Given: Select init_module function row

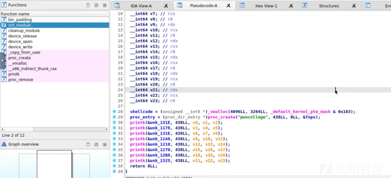Looking at the screenshot, I should [54, 25].
